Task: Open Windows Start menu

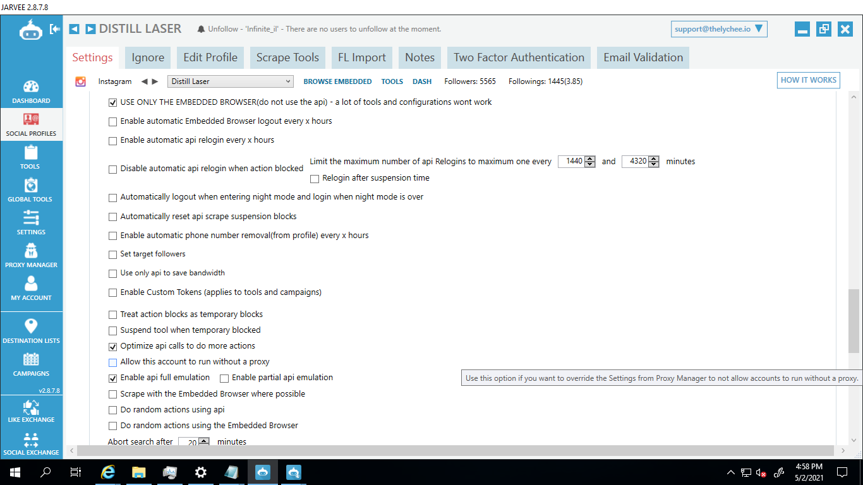Action: [15, 472]
